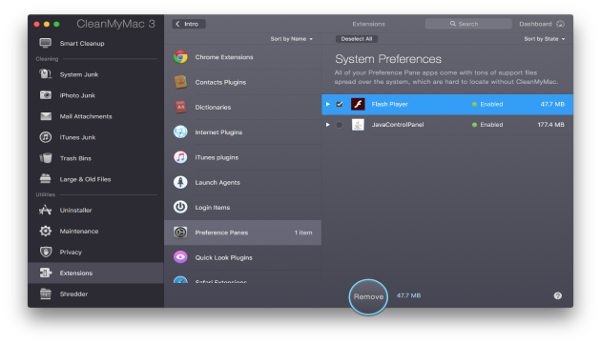
Task: Uncheck the Flash Player checkbox
Action: 340,104
